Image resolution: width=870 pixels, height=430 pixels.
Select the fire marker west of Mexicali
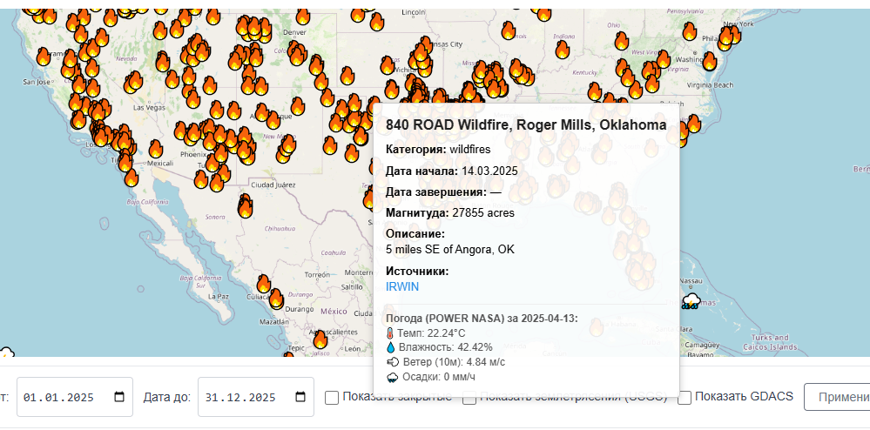[x=125, y=161]
